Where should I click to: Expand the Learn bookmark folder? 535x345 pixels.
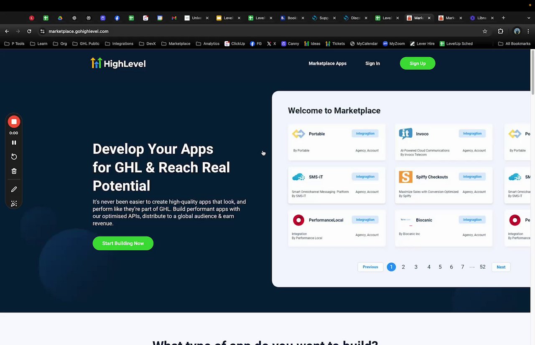point(39,43)
